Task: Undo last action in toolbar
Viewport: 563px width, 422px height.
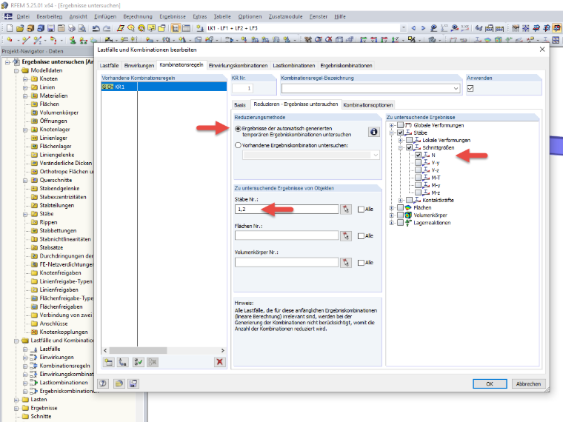Action: point(96,28)
